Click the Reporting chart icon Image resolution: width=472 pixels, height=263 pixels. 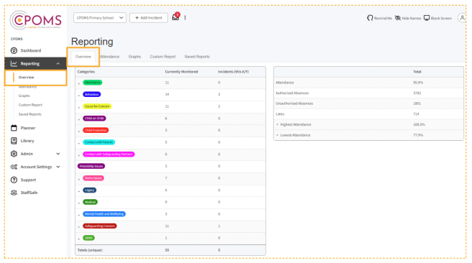[14, 63]
